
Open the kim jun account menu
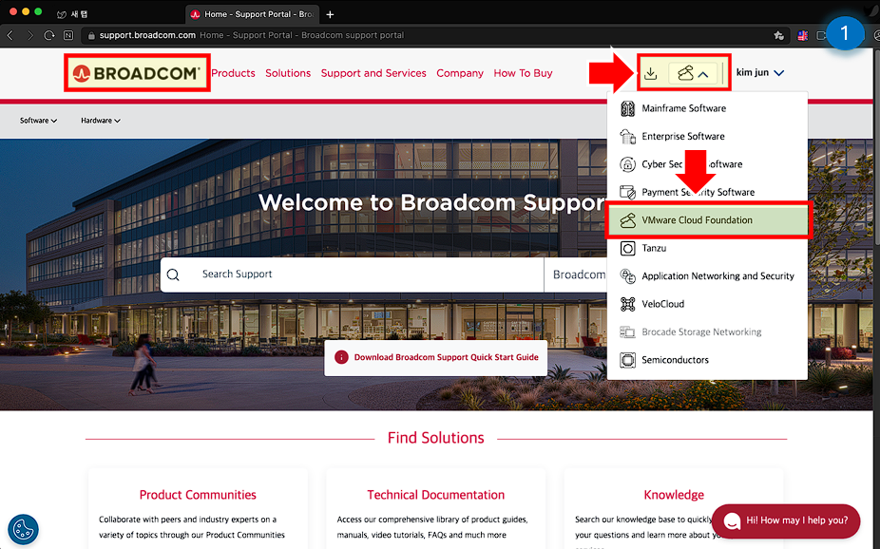click(760, 73)
